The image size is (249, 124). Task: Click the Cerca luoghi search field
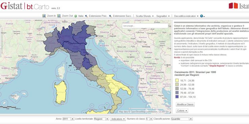coord(145,26)
